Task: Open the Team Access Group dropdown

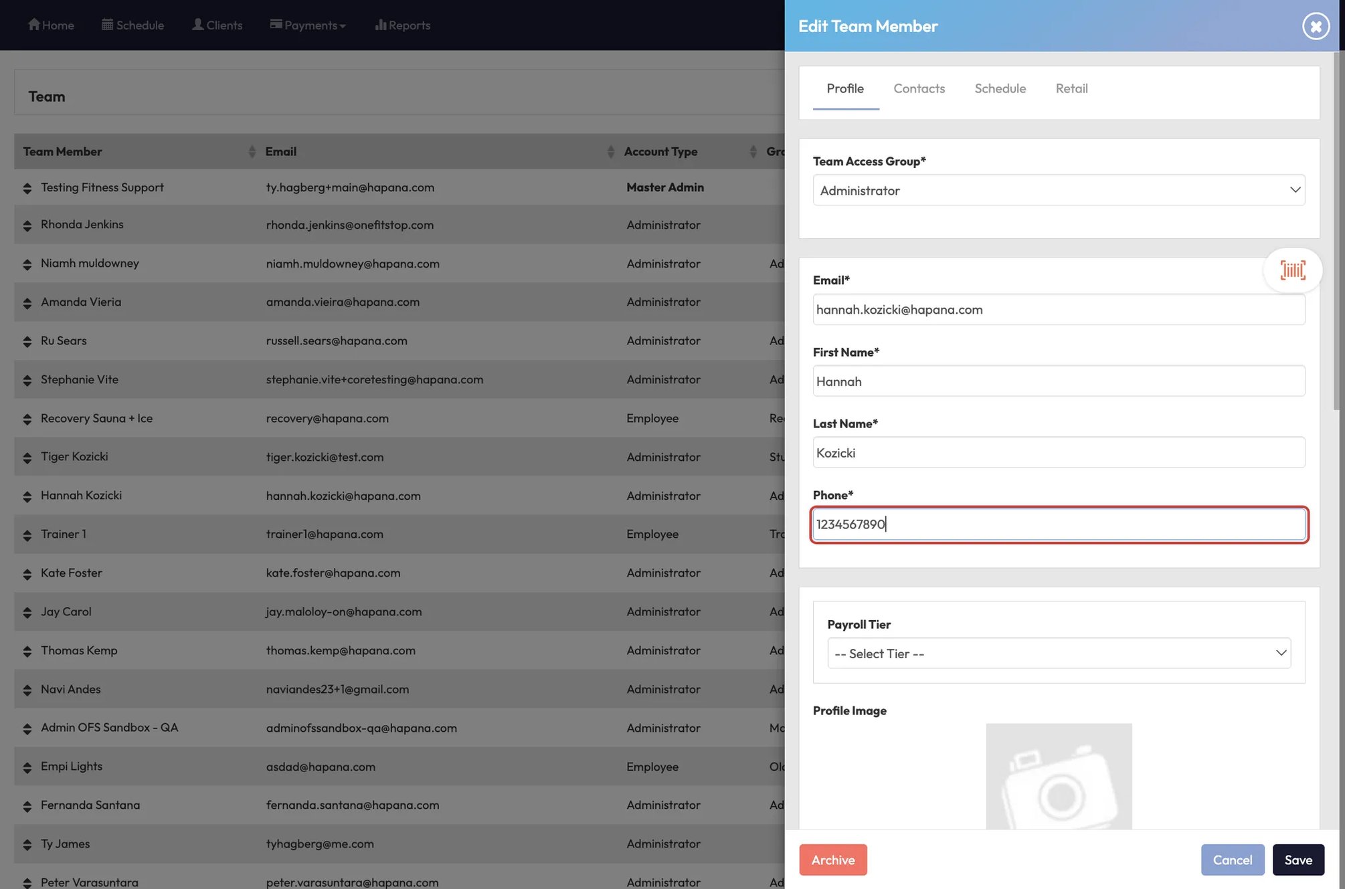Action: click(x=1059, y=190)
